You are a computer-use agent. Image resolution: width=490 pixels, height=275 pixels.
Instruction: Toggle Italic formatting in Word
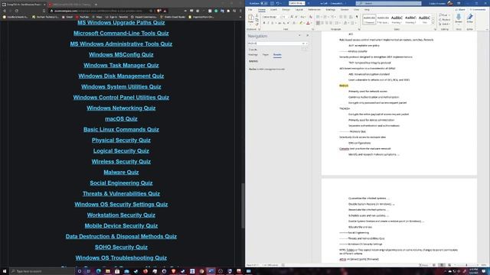(268, 23)
